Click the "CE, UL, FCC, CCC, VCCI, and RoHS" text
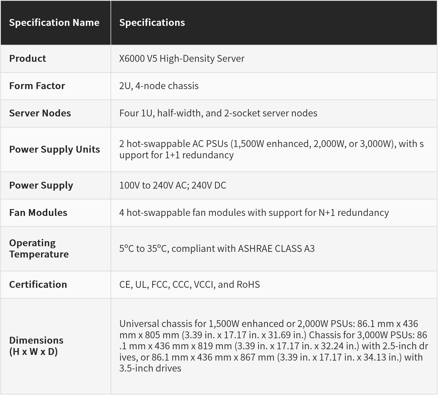438x395 pixels. pos(189,285)
